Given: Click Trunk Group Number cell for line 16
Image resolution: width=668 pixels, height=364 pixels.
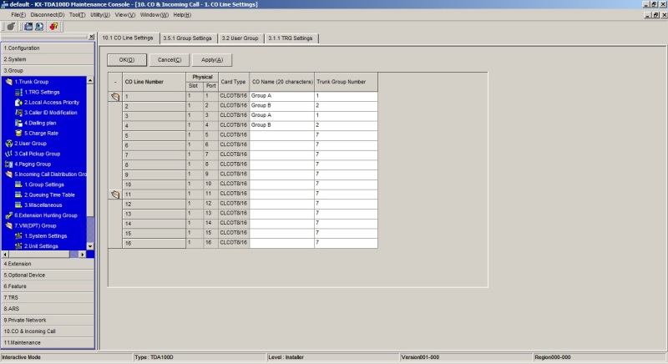Looking at the screenshot, I should (x=346, y=243).
